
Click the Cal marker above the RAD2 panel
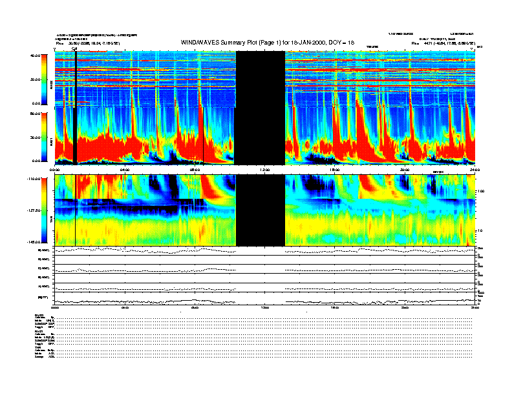click(74, 49)
